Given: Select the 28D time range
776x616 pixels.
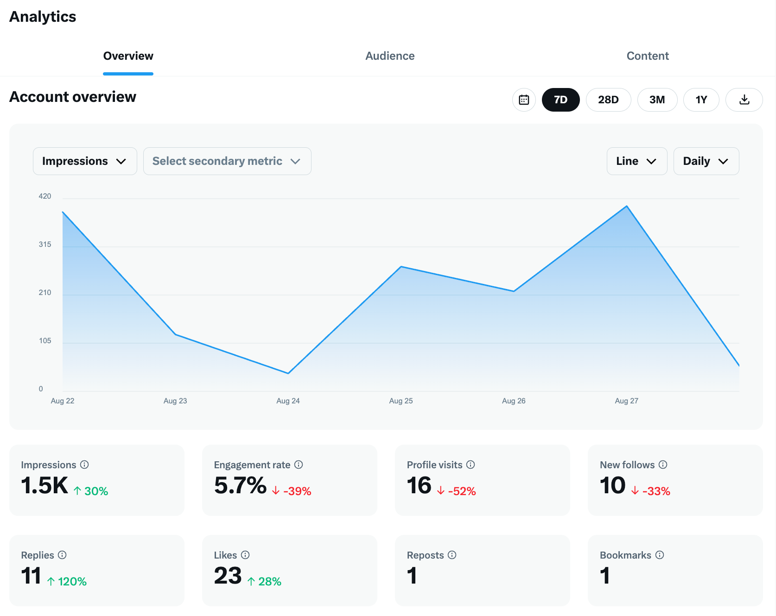Looking at the screenshot, I should tap(608, 100).
